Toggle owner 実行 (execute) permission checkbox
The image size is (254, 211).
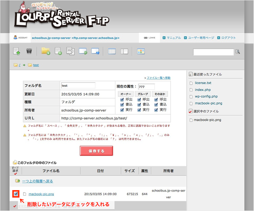tap(122, 110)
